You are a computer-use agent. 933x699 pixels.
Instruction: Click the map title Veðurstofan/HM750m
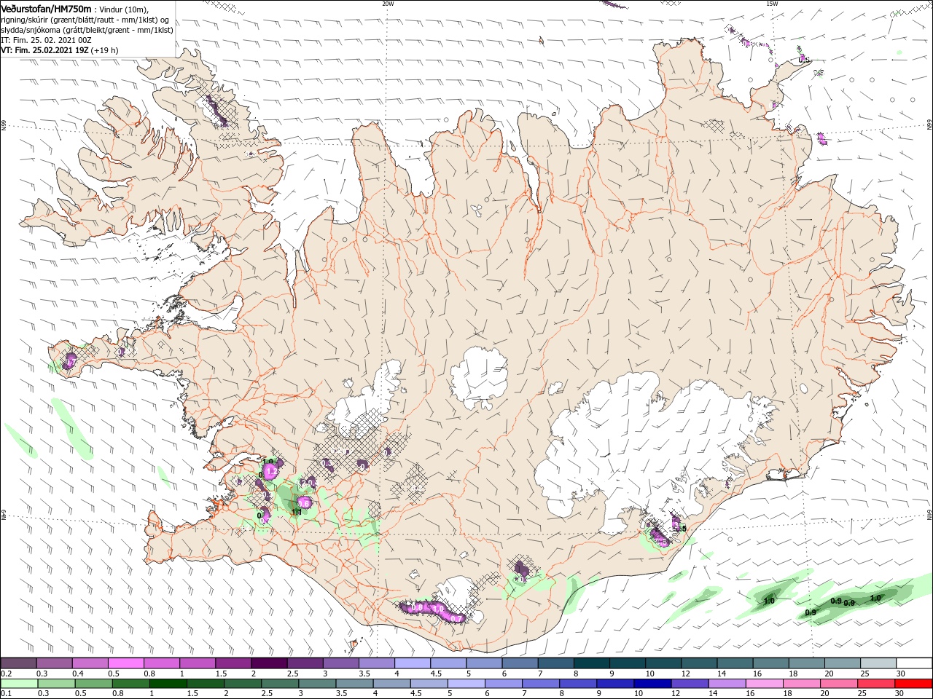tap(46, 9)
